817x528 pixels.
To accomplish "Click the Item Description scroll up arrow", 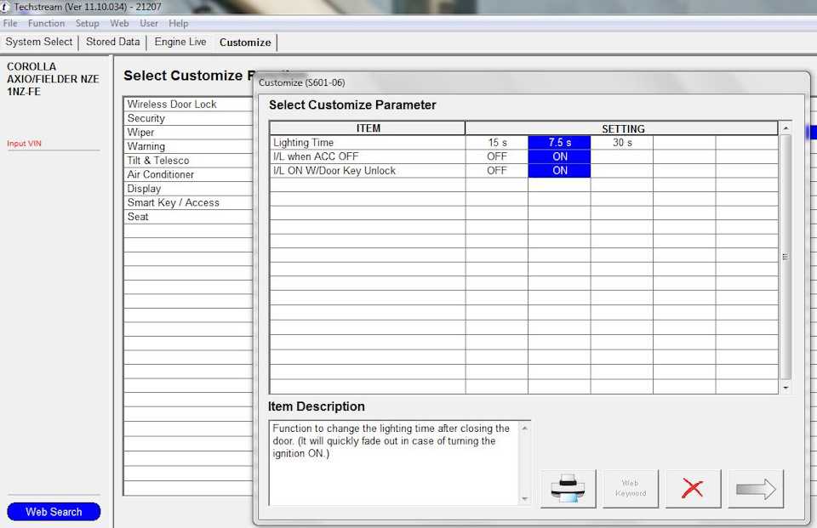I will (525, 428).
